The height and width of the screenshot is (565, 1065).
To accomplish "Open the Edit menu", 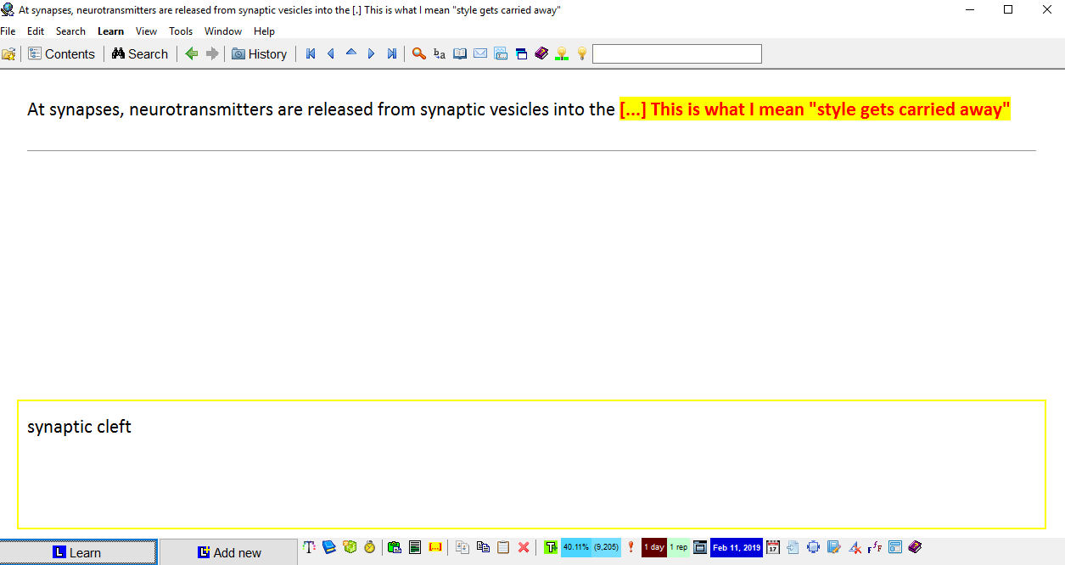I will pos(36,31).
